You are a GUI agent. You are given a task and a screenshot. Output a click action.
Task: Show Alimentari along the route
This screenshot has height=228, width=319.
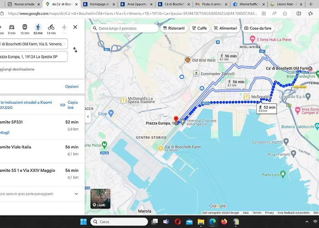pos(225,28)
